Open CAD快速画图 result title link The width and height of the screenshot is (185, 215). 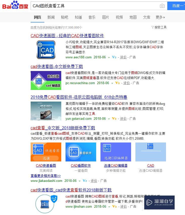(x=67, y=36)
